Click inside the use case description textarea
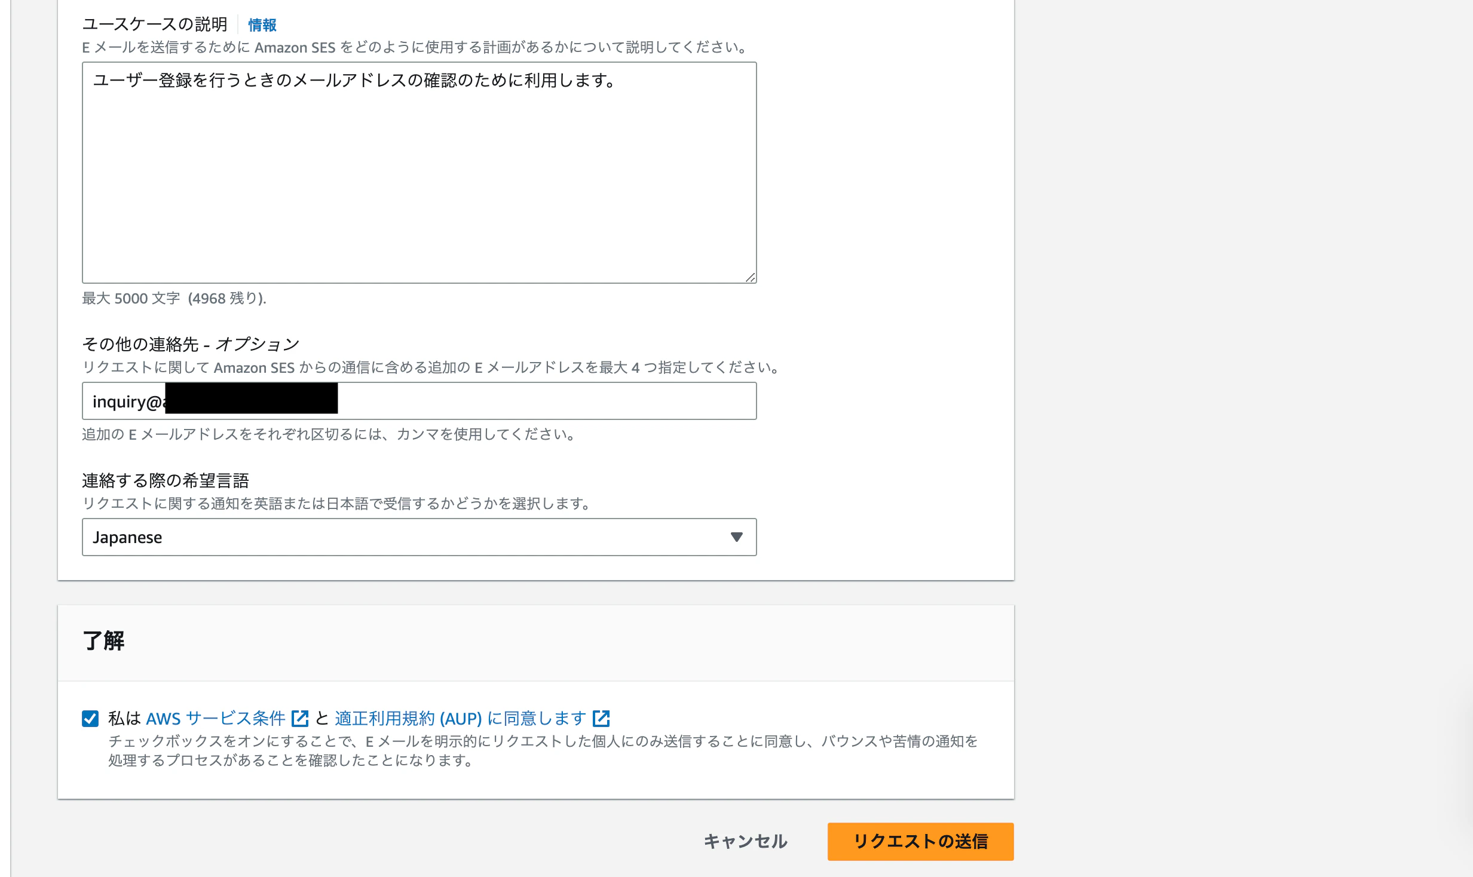 418,173
